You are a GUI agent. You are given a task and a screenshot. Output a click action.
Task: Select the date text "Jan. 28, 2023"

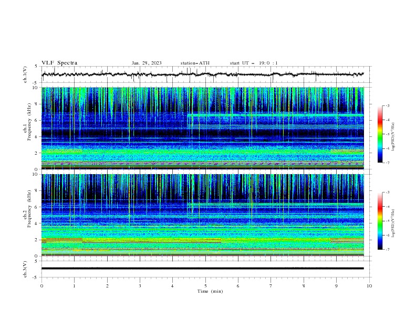pos(147,63)
